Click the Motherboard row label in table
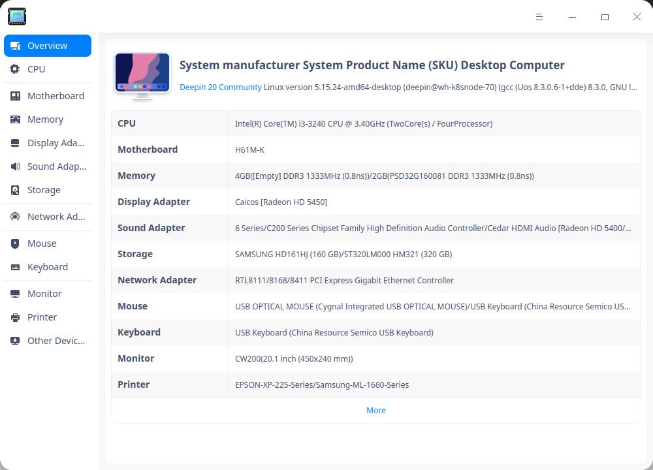 point(148,150)
